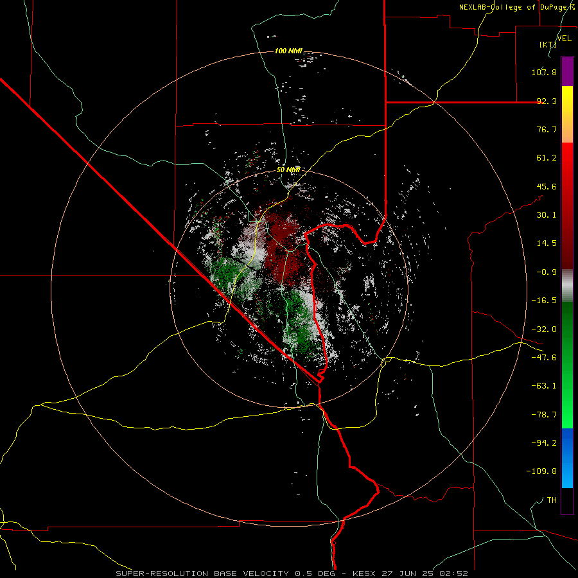Click the 76.7 velocity scale value

point(547,129)
